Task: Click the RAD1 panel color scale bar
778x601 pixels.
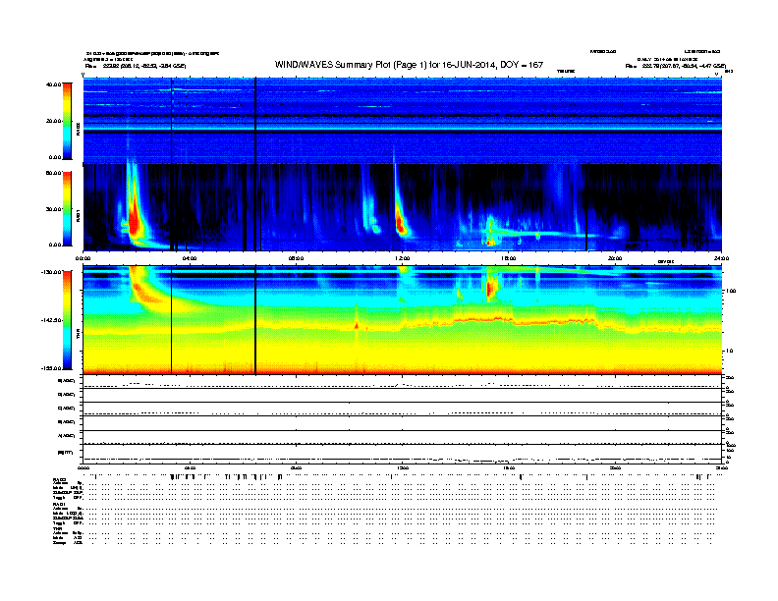Action: 67,208
